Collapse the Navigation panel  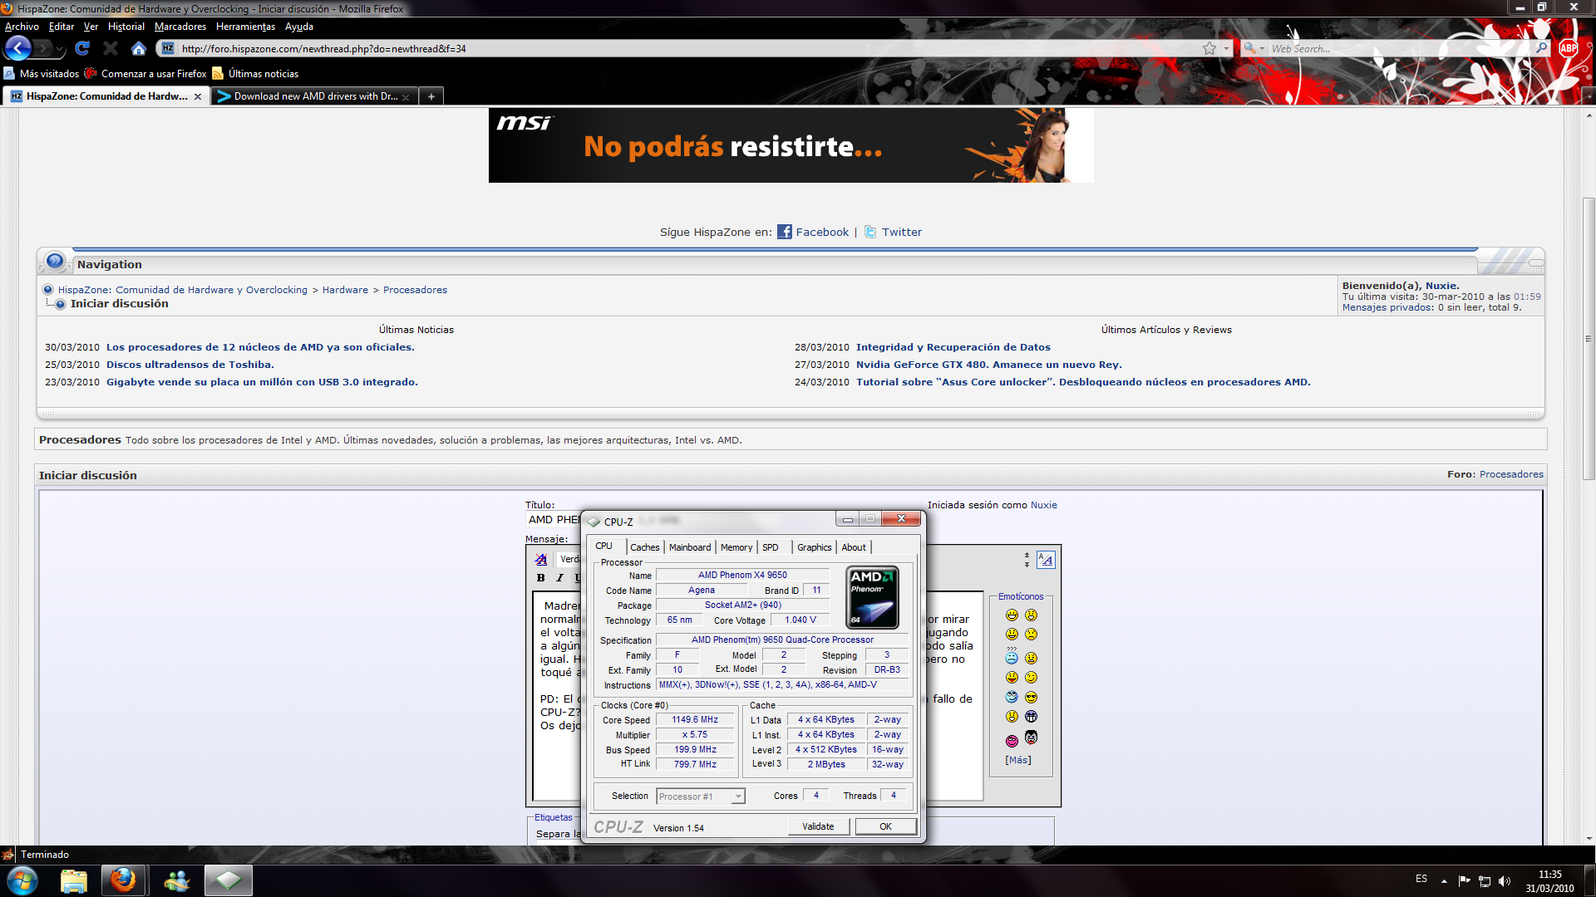tap(1536, 263)
